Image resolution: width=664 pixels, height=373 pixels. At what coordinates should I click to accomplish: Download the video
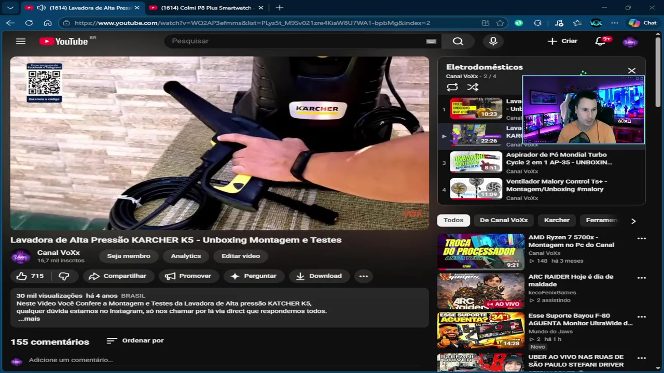click(x=320, y=276)
